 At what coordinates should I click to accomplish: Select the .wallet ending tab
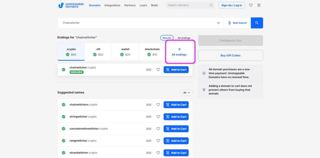(125, 52)
